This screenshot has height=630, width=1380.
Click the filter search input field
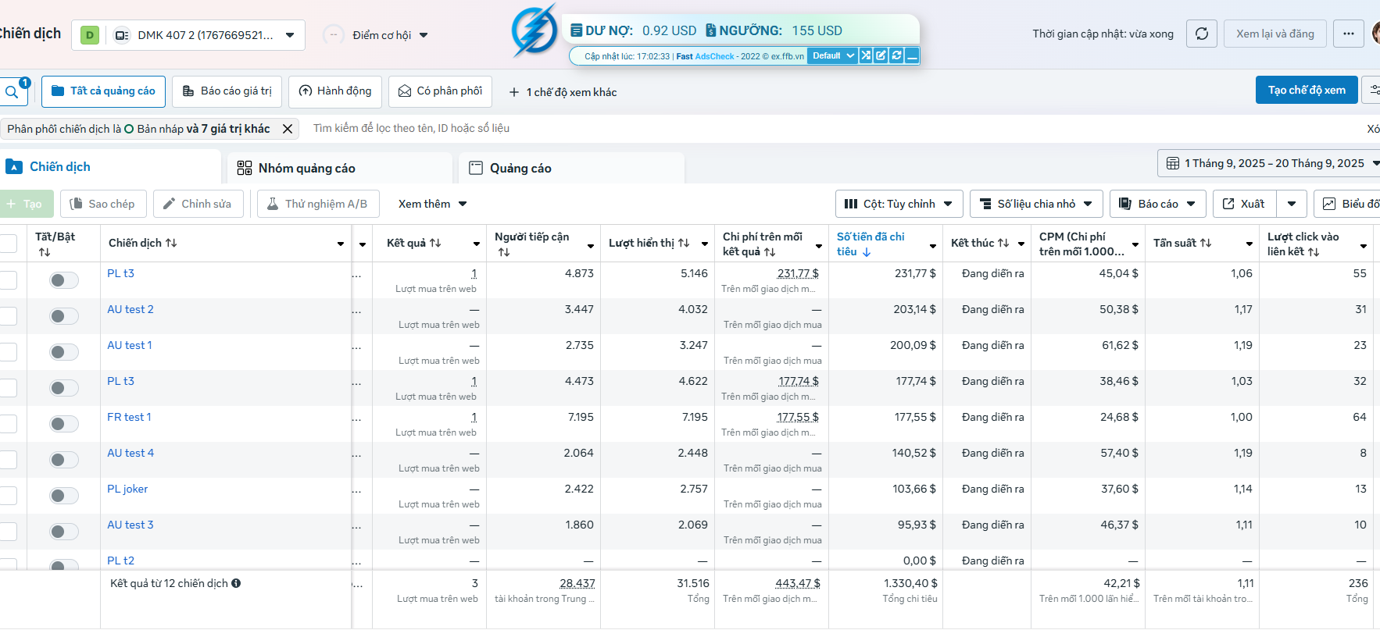point(547,128)
